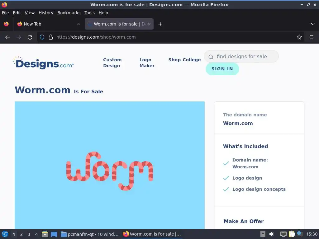Go to the Shop page link

(174, 60)
